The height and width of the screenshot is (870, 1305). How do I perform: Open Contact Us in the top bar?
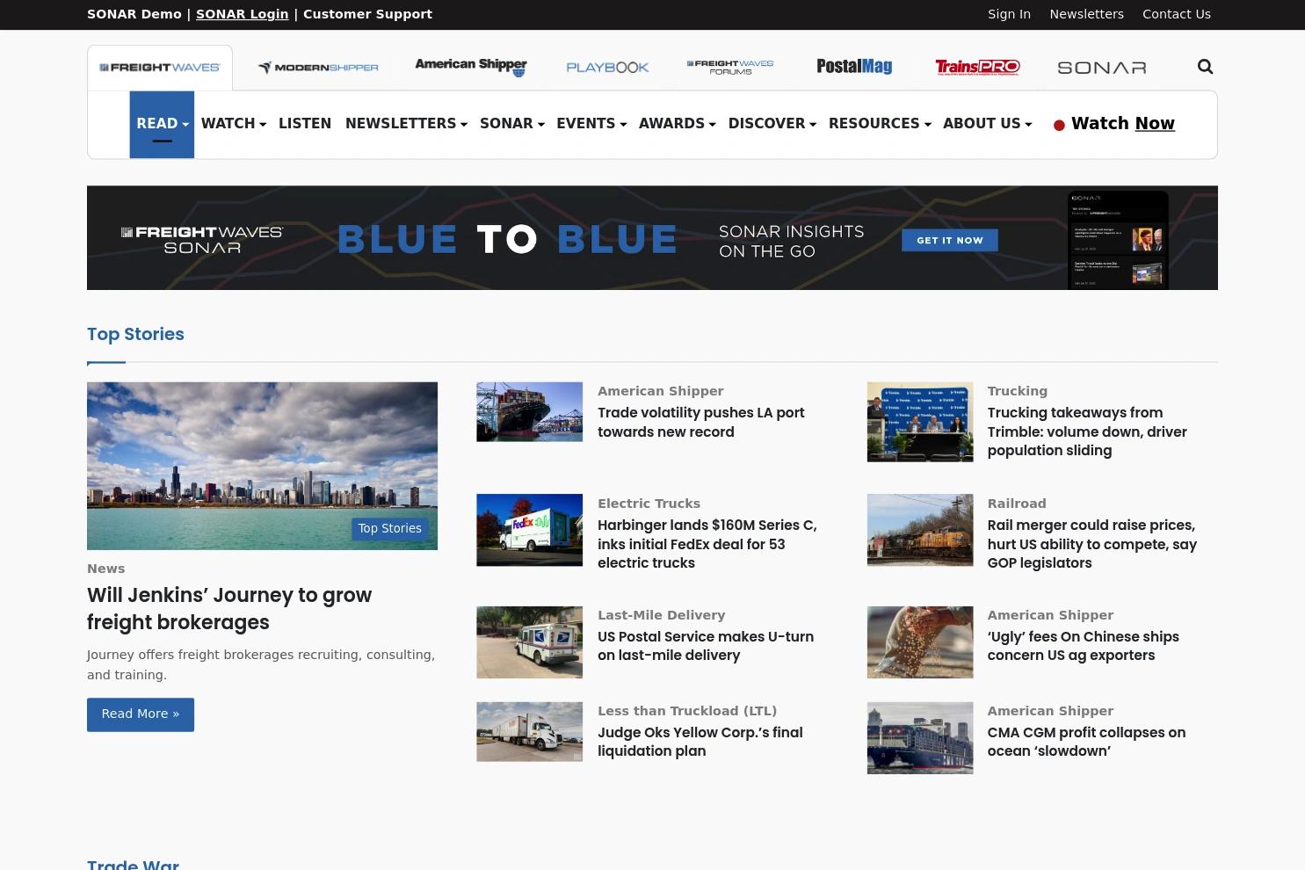[x=1177, y=14]
